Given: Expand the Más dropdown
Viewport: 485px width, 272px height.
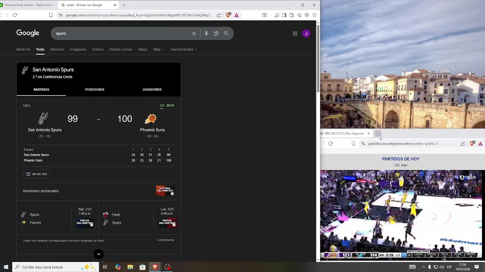Looking at the screenshot, I should pos(158,49).
